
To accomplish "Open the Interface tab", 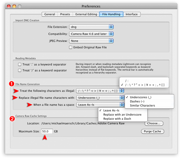I will (132, 14).
